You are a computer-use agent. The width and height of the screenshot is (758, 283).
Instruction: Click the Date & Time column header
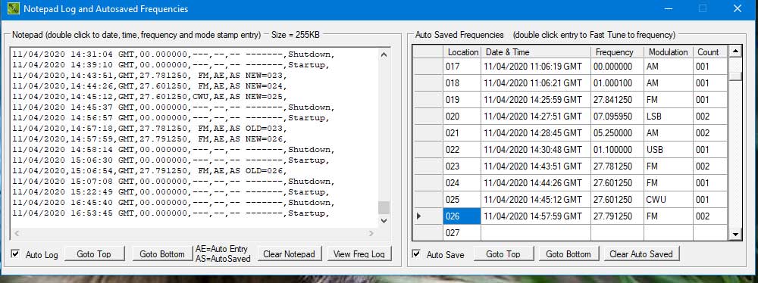coord(536,52)
